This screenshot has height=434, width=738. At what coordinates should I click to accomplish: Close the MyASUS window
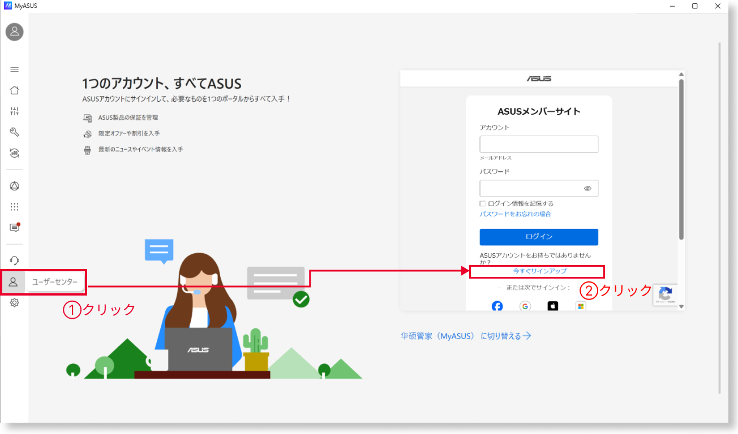718,6
